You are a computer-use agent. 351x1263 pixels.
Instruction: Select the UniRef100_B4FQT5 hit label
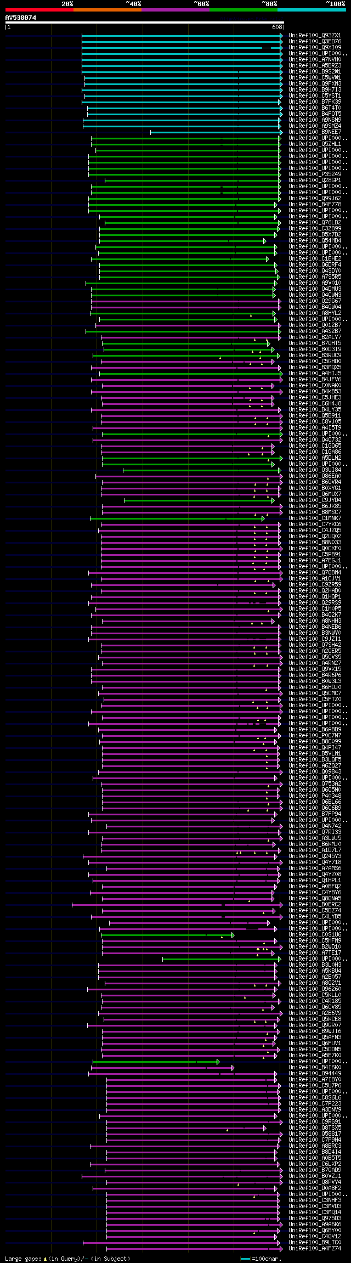[315, 114]
